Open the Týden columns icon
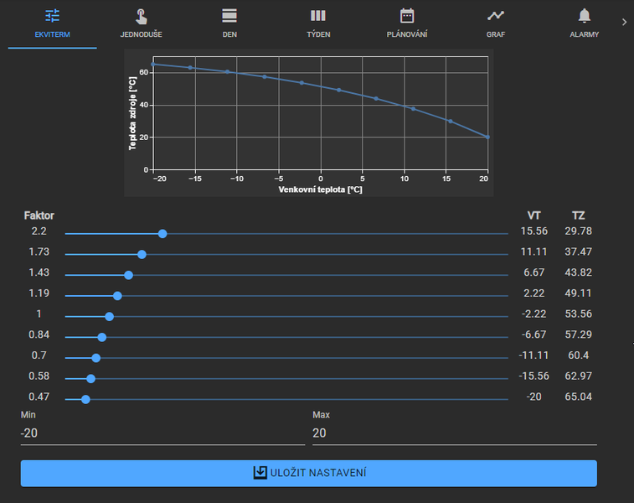 [x=318, y=16]
